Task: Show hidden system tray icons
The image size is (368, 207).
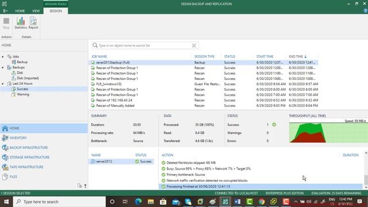Action: click(296, 202)
